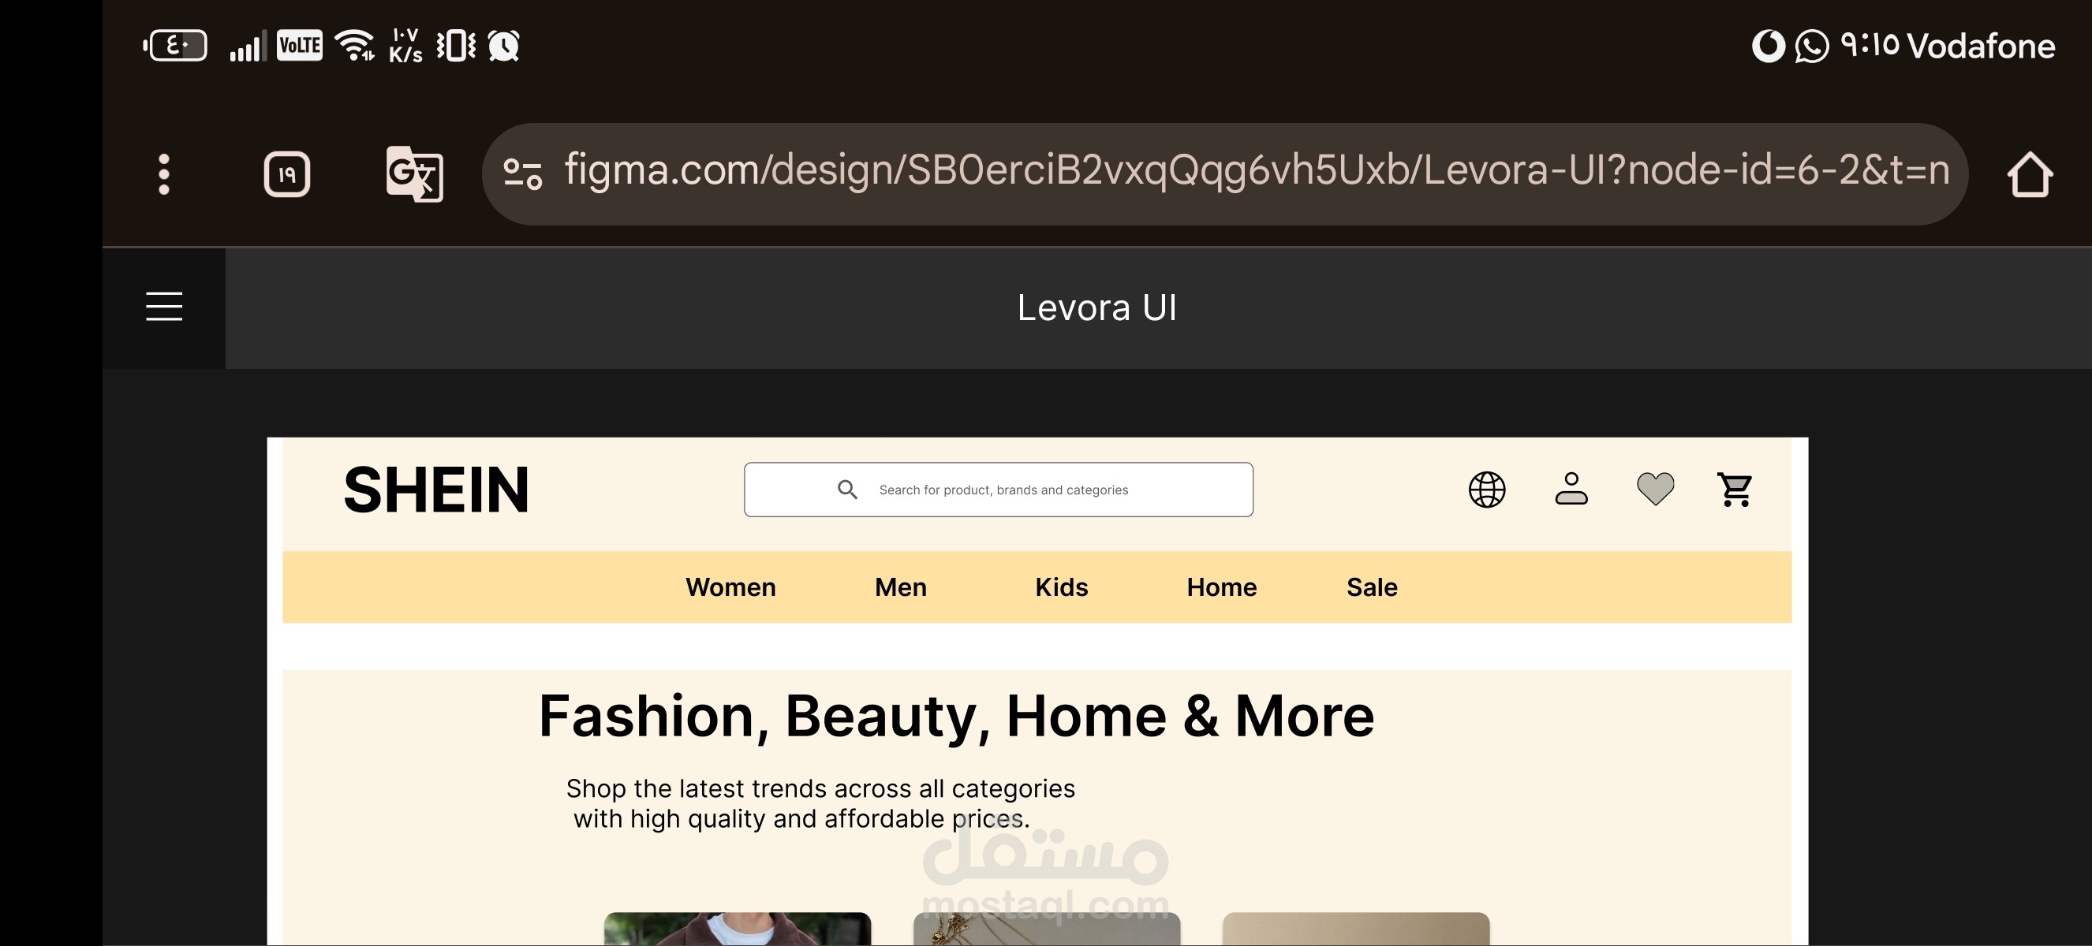Select the Men category tab
Viewport: 2092px width, 946px height.
click(900, 587)
